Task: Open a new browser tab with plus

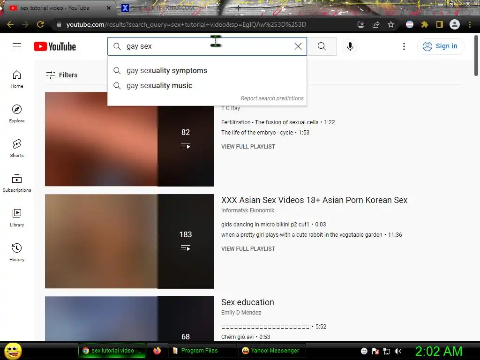Action: [239, 8]
